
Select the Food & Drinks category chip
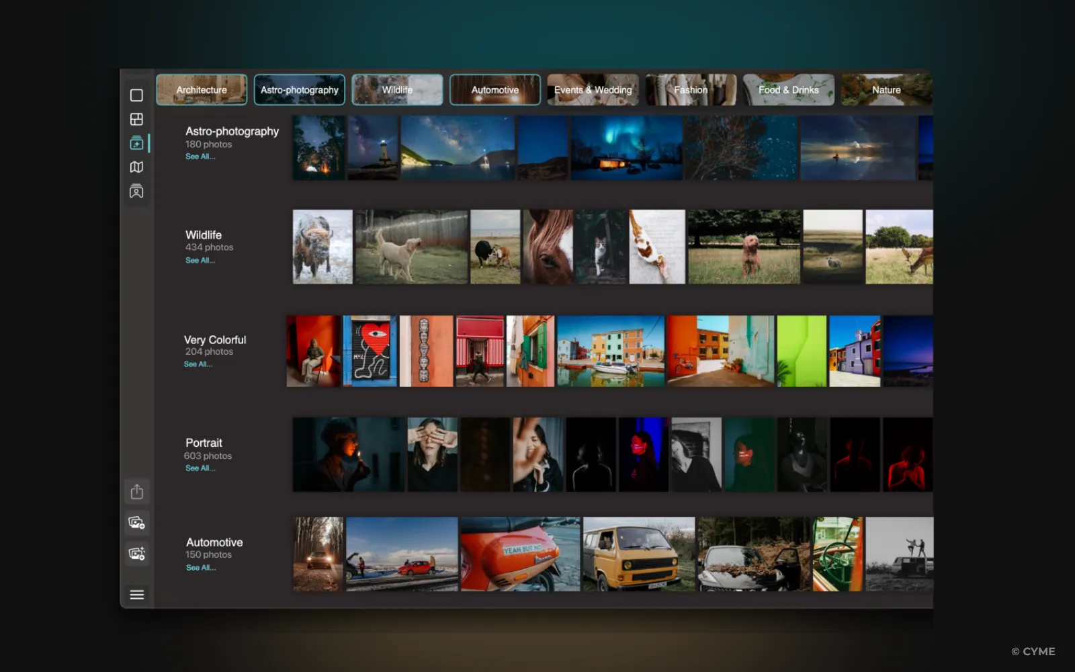click(x=789, y=90)
